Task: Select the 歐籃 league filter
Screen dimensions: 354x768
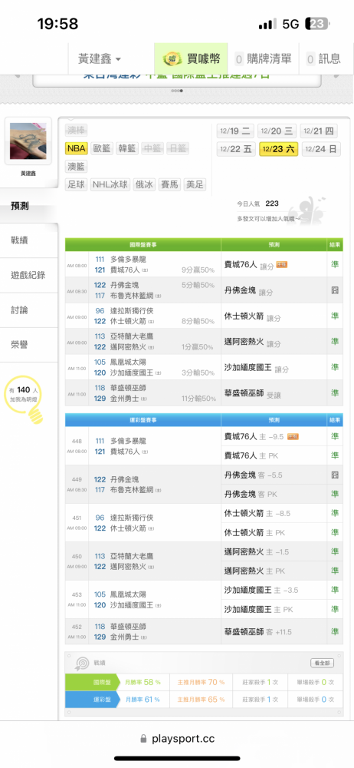Action: [102, 148]
